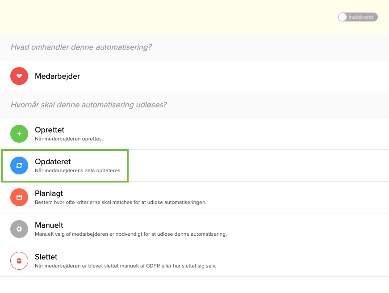389x293 pixels.
Task: Click heading 'Hvornår skal denne automatisering udløses?'
Action: (x=88, y=105)
